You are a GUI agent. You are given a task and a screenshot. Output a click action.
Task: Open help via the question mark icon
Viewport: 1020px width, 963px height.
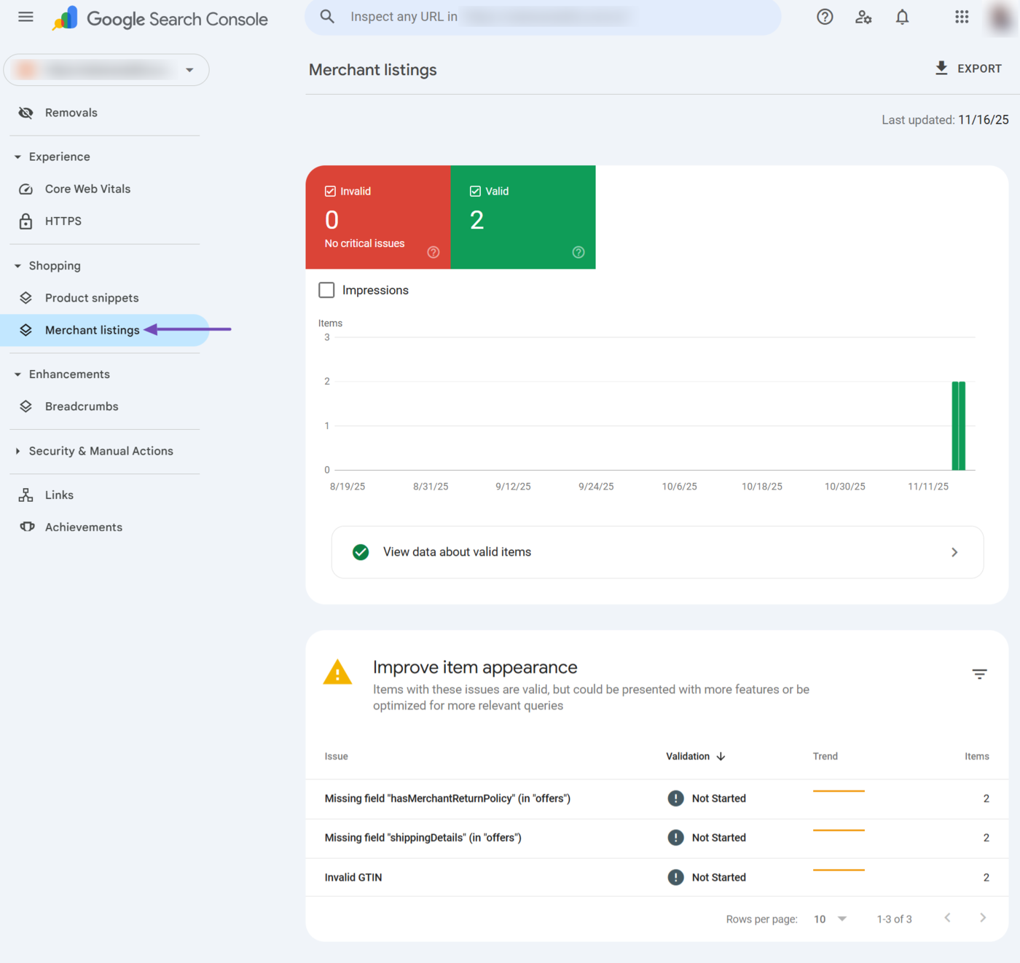coord(824,17)
